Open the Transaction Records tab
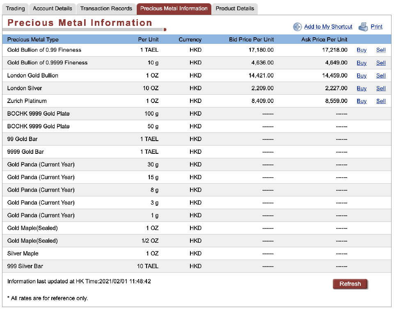The image size is (394, 310). (x=106, y=9)
